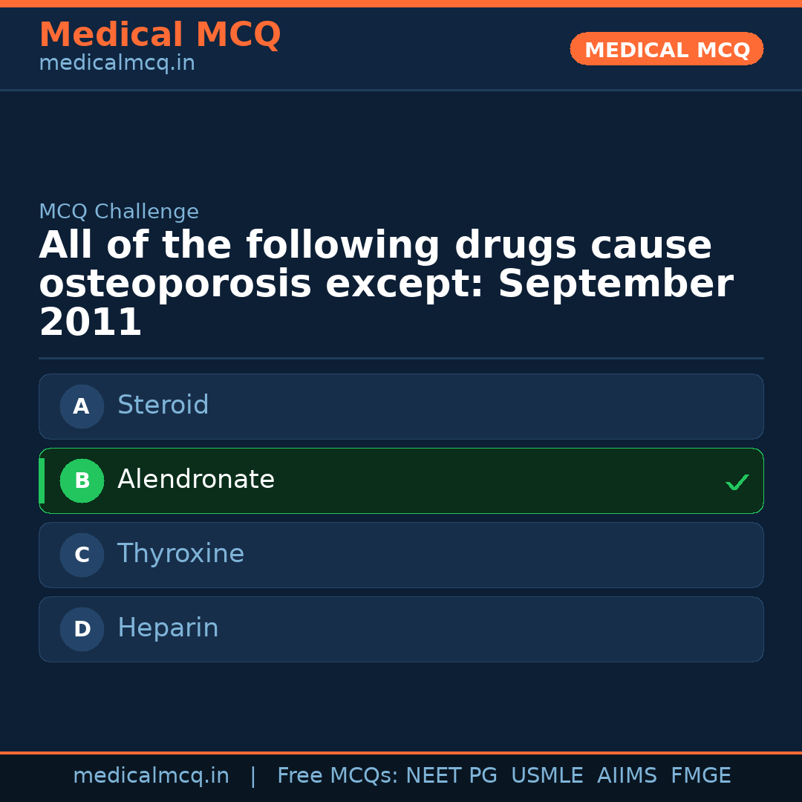Click the green checkmark on Alendronate row
The image size is (802, 802).
[x=737, y=482]
